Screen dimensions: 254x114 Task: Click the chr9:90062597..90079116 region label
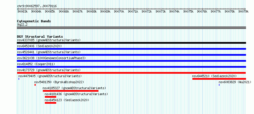tap(37, 6)
